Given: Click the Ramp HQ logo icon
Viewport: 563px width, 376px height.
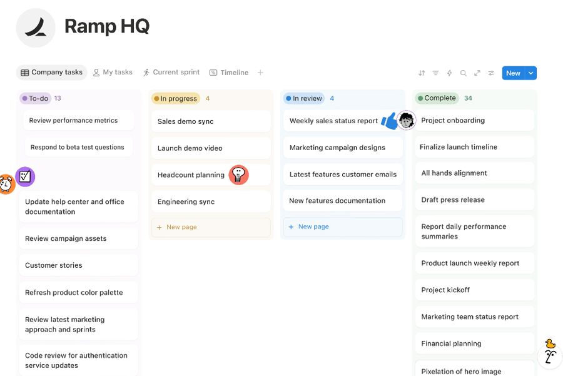Looking at the screenshot, I should coord(36,28).
